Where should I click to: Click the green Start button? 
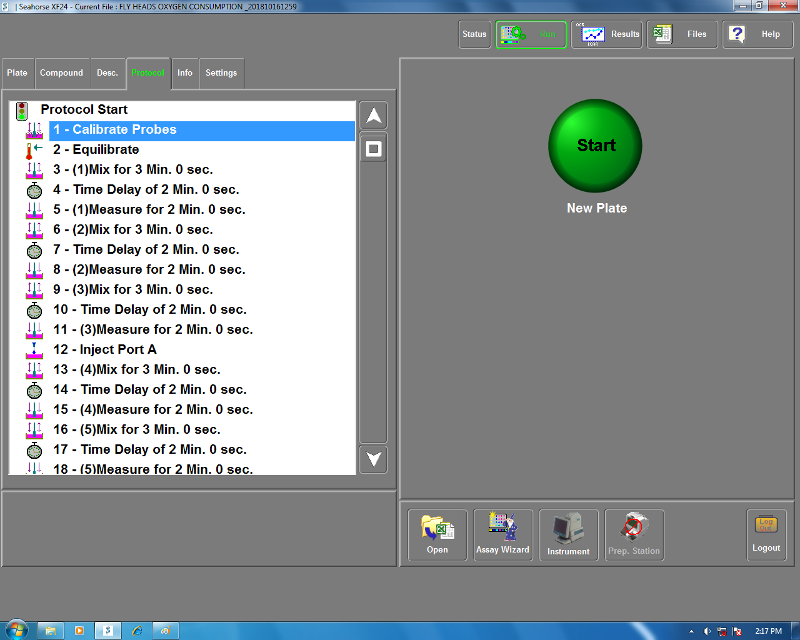tap(595, 146)
